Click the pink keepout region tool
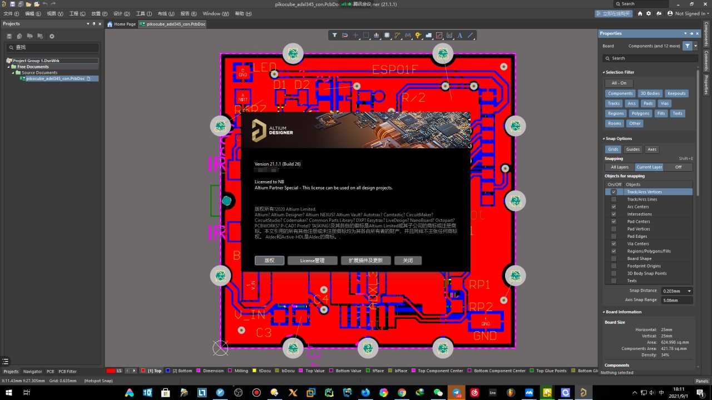Screen dimensions: 712x400 439,35
